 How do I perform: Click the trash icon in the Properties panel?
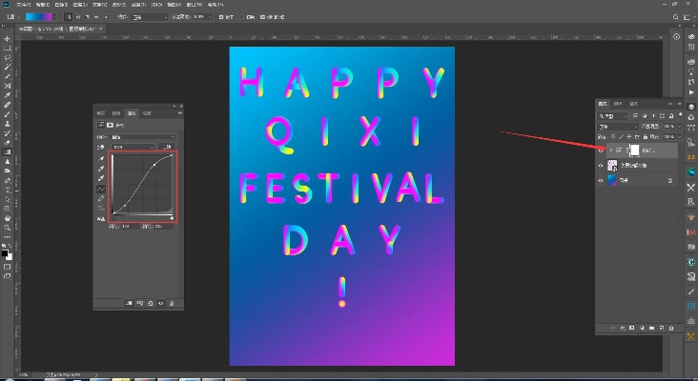[172, 303]
